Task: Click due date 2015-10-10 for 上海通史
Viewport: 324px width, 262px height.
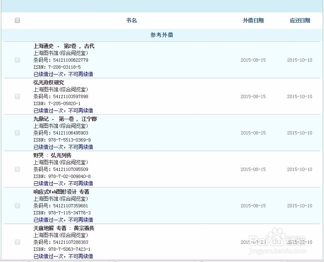Action: point(300,60)
